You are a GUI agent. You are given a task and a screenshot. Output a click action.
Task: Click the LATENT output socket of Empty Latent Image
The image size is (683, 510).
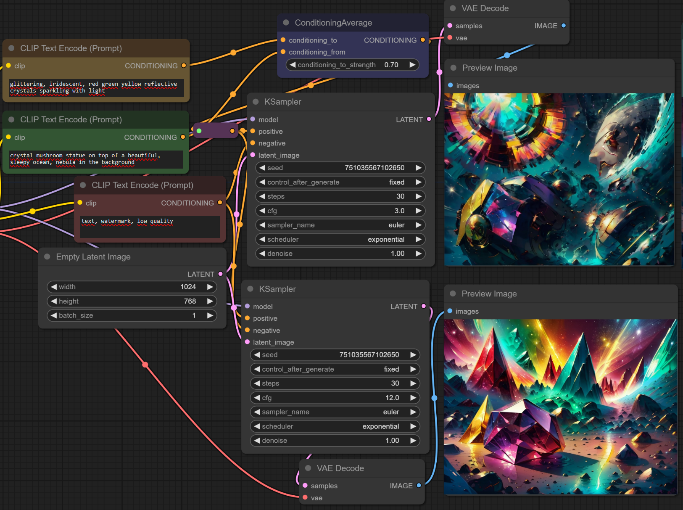[220, 274]
